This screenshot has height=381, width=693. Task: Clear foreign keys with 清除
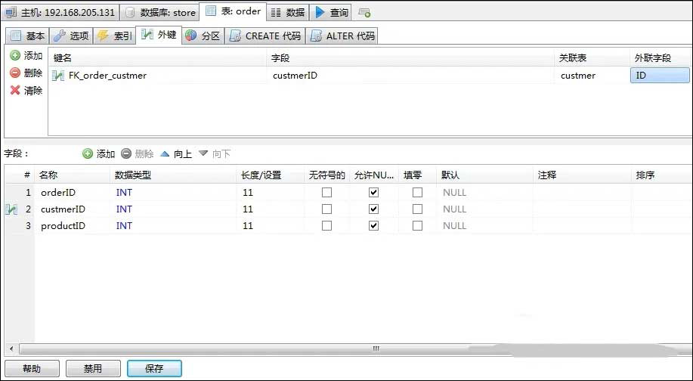(x=26, y=91)
